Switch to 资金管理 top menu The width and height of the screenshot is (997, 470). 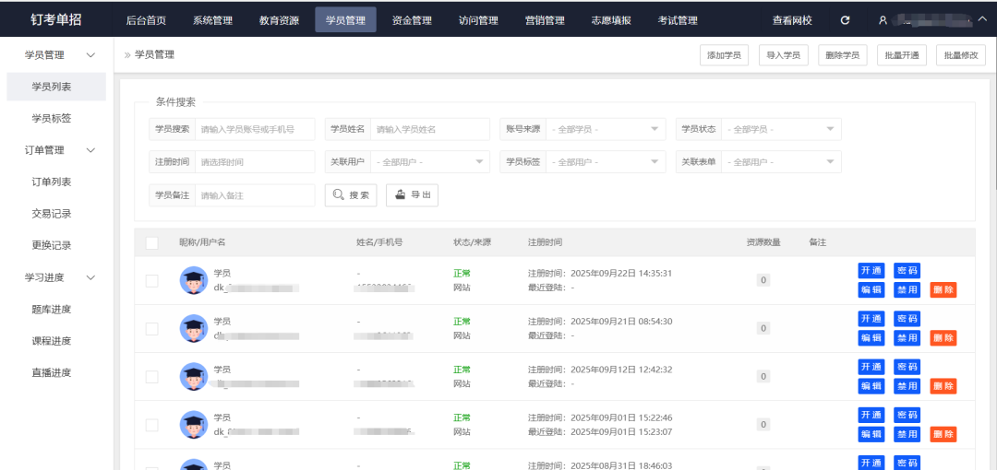click(412, 20)
